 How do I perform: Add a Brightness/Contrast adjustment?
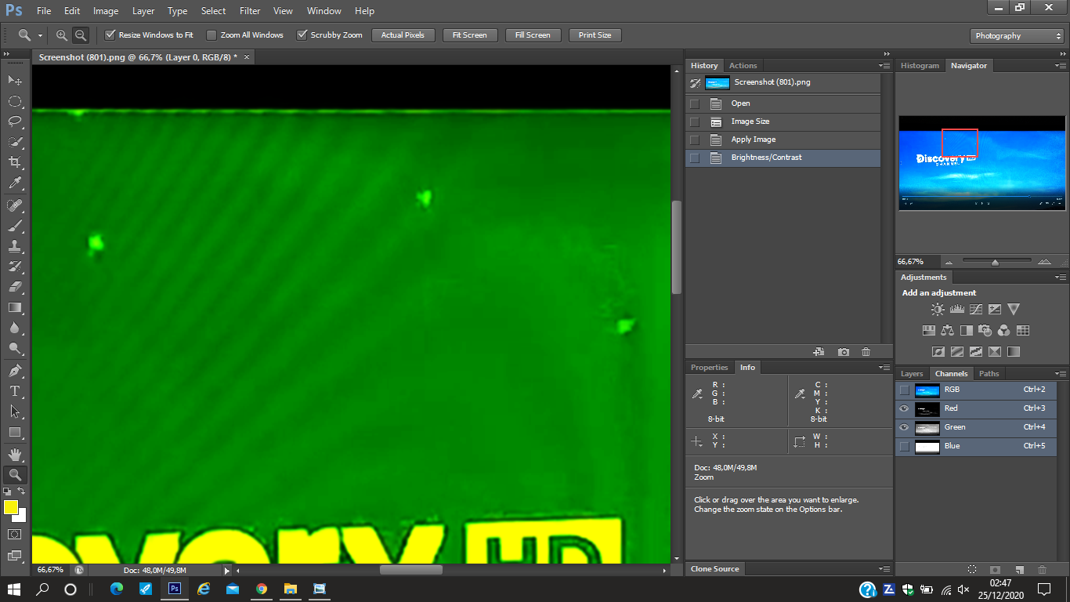pos(938,310)
